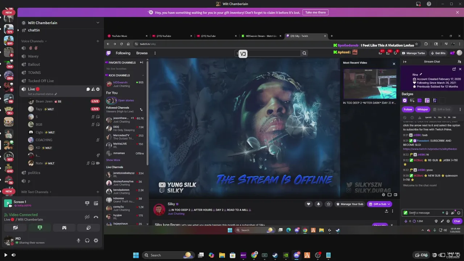Screen dimensions: 464x261
Task: Invite people to the Live channel
Action: 93,89
